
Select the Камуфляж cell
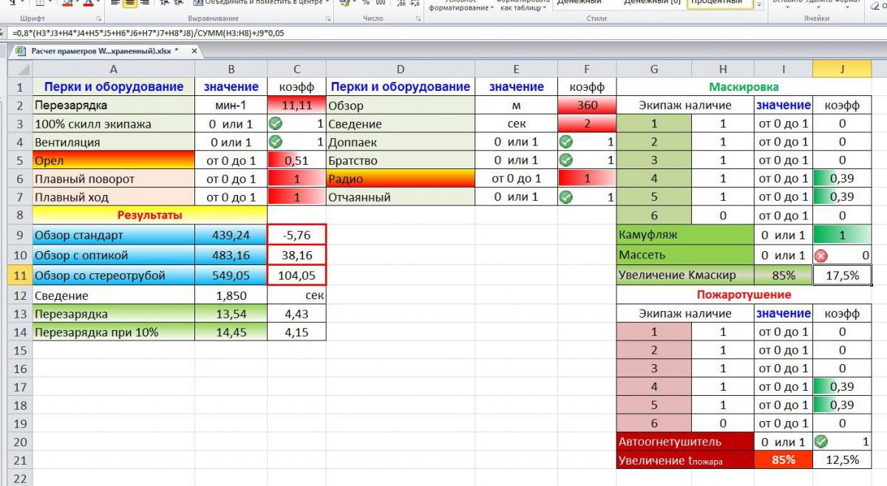(x=685, y=236)
